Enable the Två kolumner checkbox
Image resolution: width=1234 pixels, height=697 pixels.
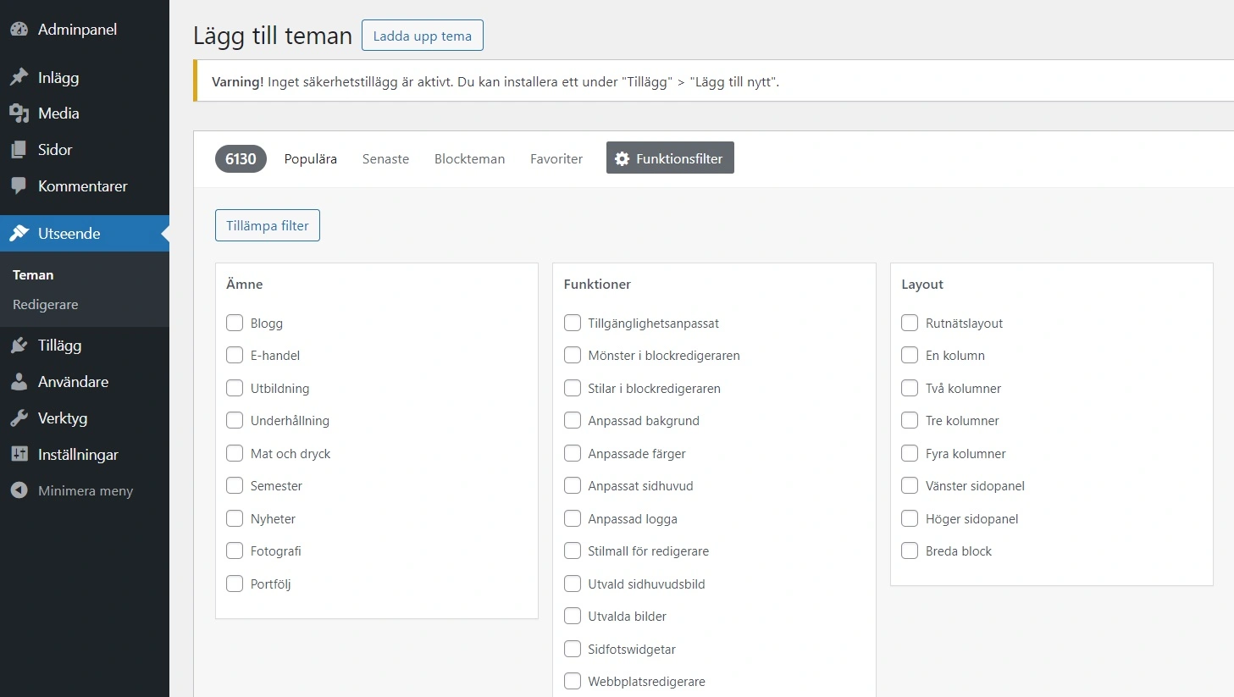click(x=910, y=388)
